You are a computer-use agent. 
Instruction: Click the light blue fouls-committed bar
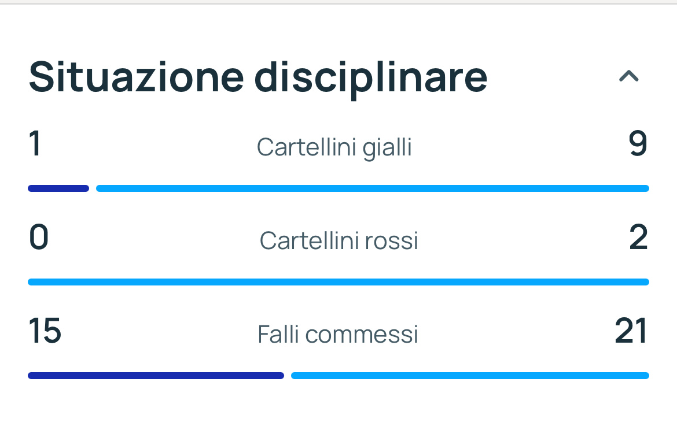coord(470,376)
